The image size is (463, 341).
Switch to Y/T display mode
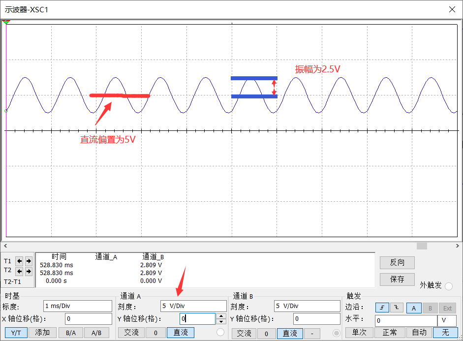pos(16,333)
